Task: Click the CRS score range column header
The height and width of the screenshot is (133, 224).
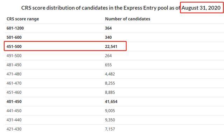Action: coord(23,19)
